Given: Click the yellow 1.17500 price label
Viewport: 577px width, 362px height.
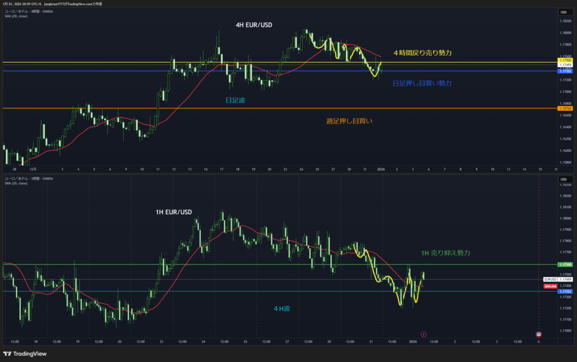Looking at the screenshot, I should [x=565, y=60].
